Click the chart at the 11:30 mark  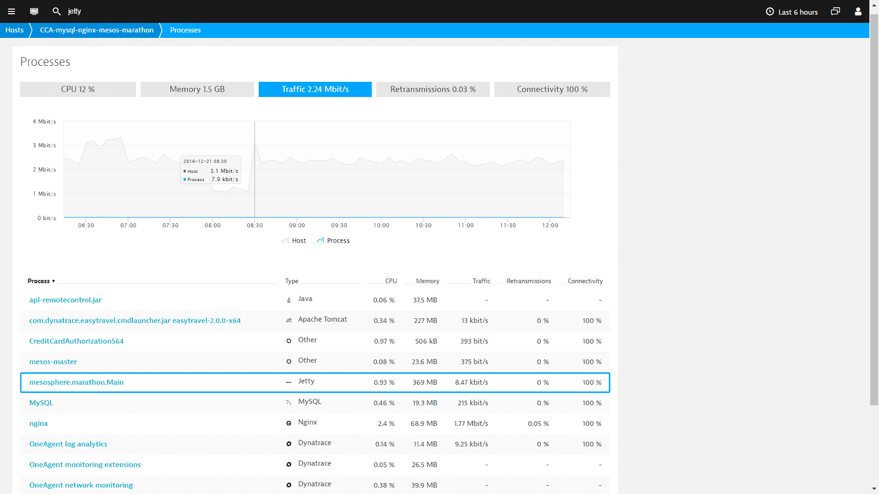(508, 169)
